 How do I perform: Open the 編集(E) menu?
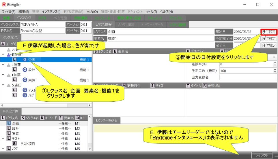24,12
